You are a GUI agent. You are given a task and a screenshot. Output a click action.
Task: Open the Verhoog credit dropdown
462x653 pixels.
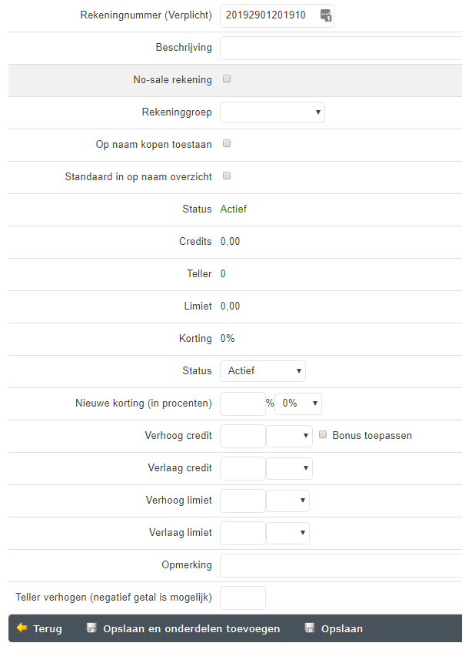click(x=289, y=436)
